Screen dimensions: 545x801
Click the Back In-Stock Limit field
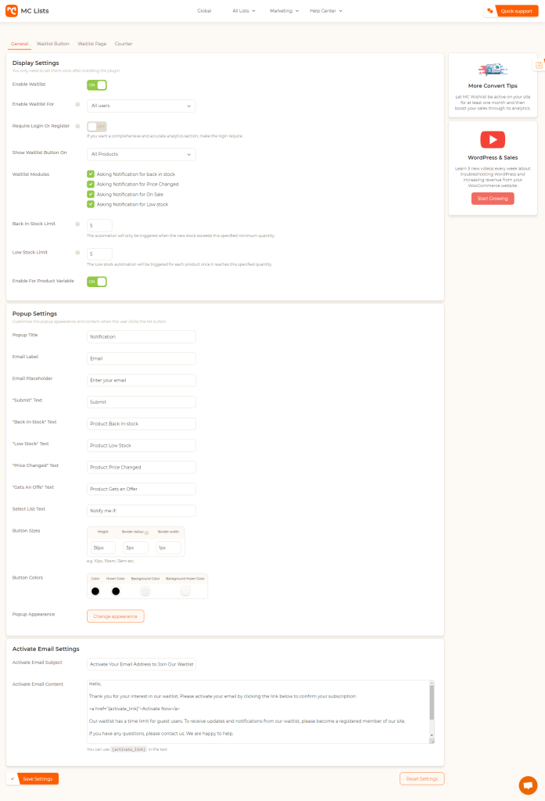point(99,225)
